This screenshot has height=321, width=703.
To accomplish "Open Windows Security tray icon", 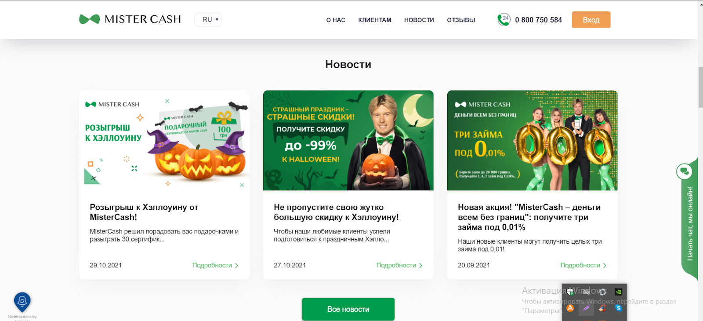I will [x=570, y=292].
